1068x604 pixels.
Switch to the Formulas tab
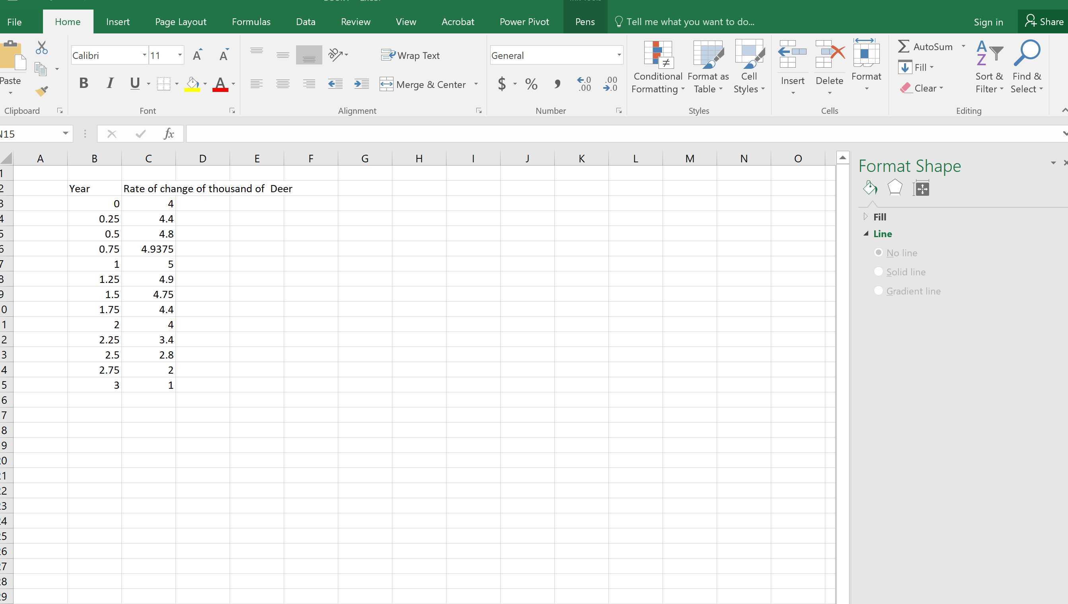pyautogui.click(x=251, y=22)
